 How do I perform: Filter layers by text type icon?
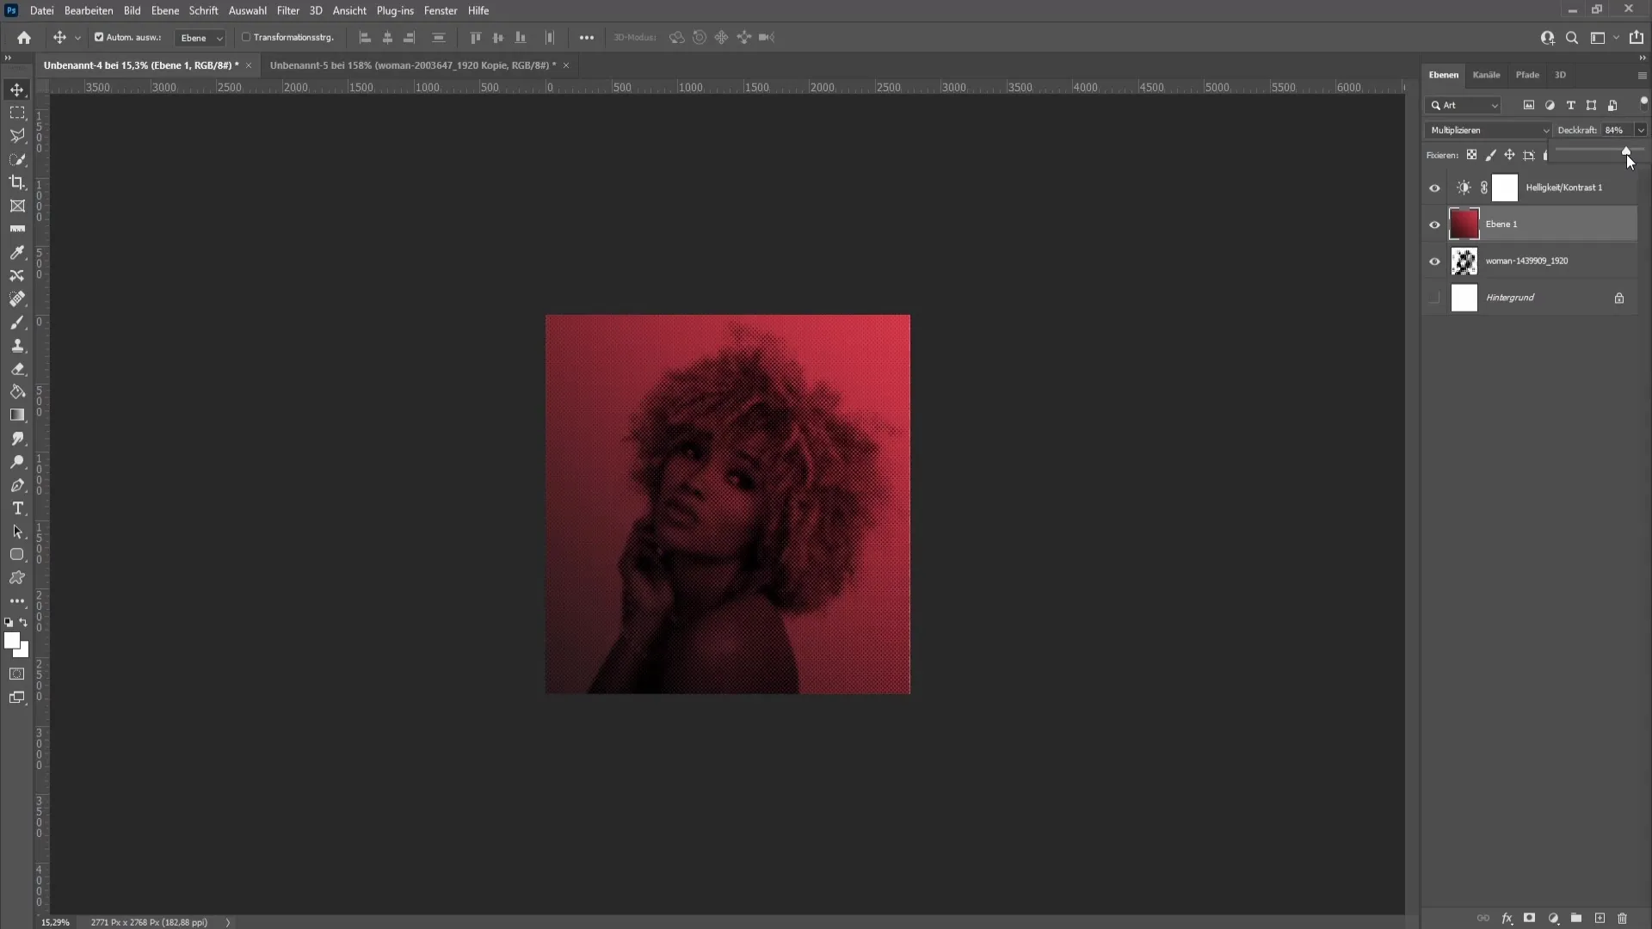1571,105
